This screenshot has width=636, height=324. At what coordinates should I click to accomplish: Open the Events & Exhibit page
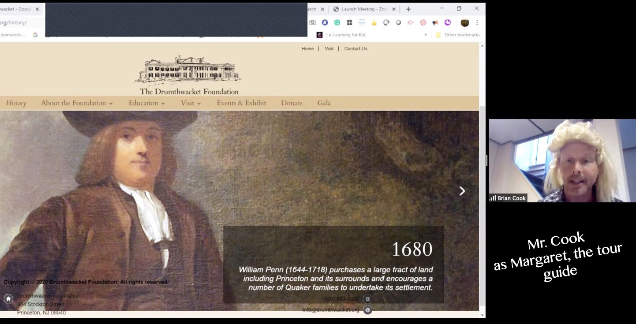[x=241, y=103]
